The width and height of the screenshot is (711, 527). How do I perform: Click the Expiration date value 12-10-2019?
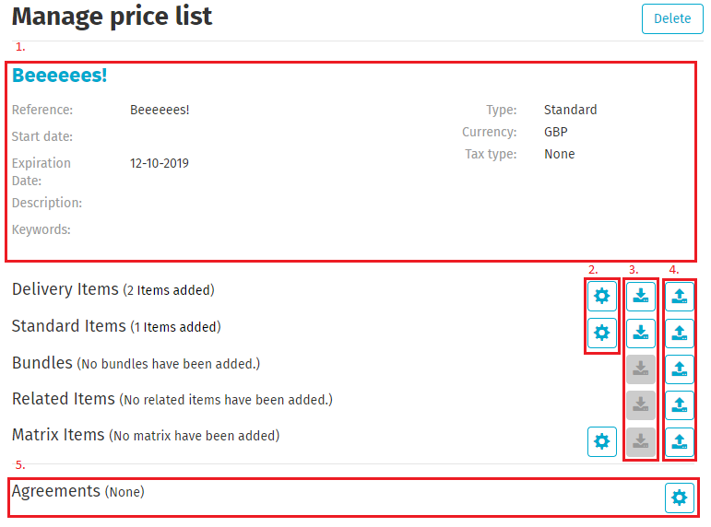(159, 163)
